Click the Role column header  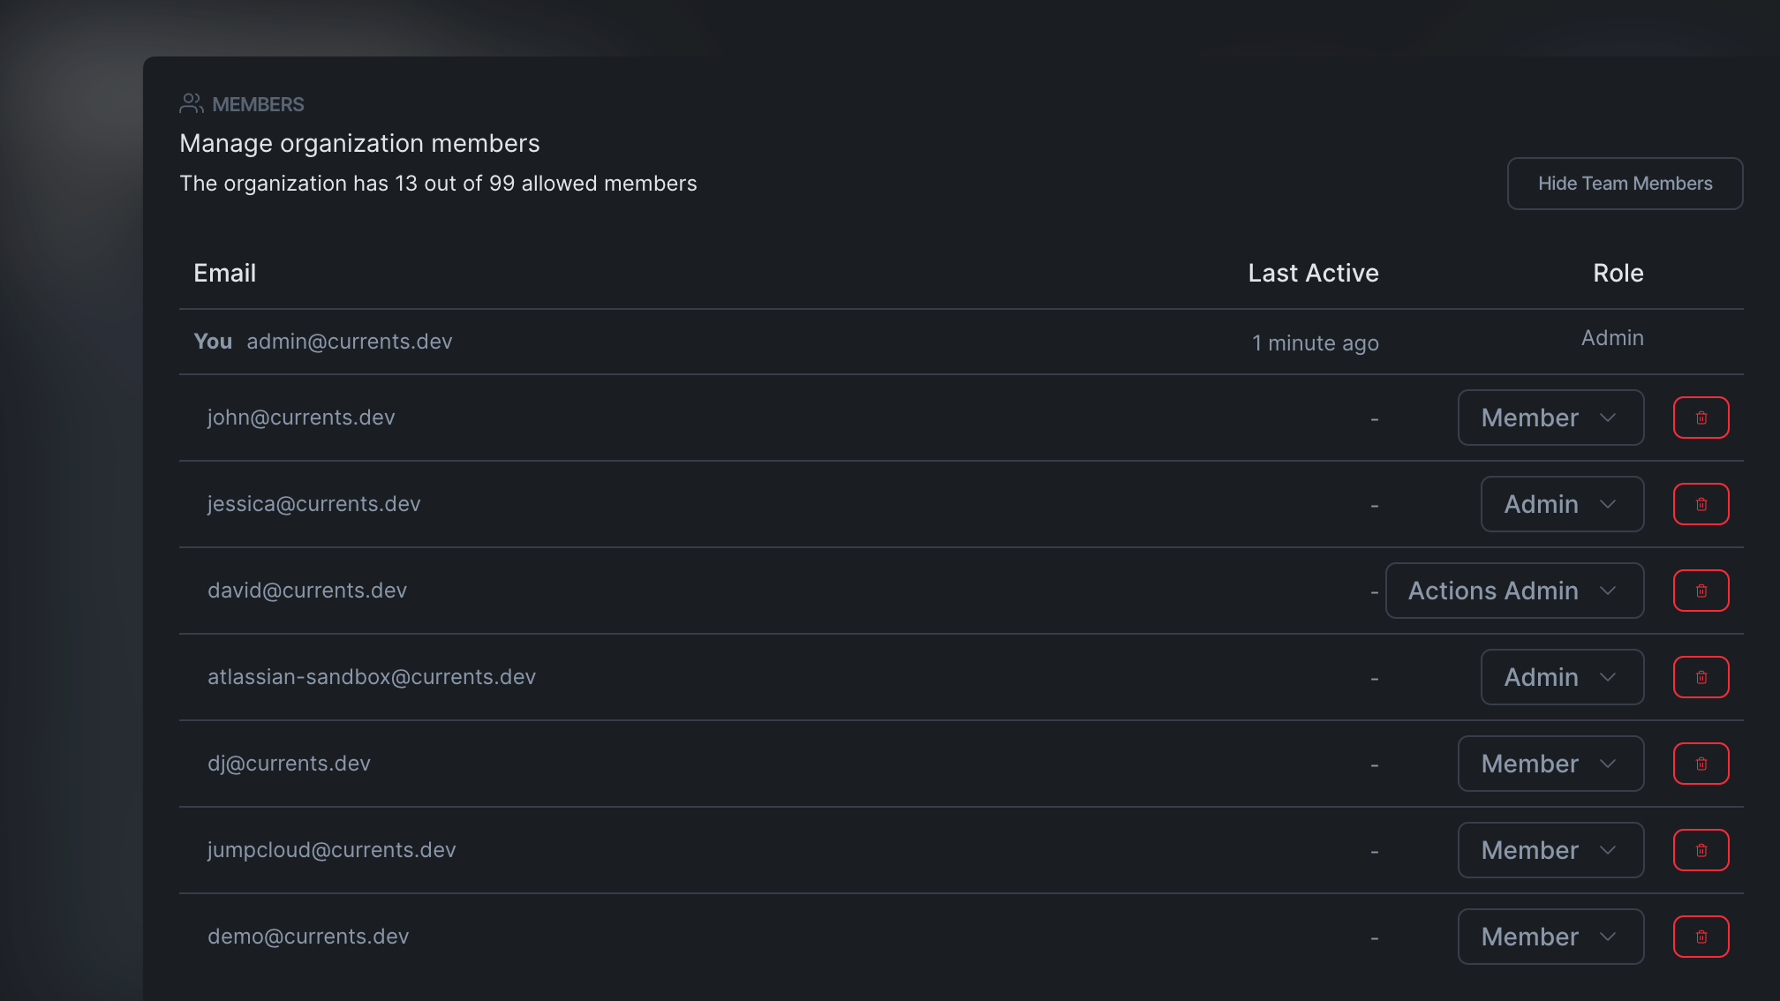1618,274
